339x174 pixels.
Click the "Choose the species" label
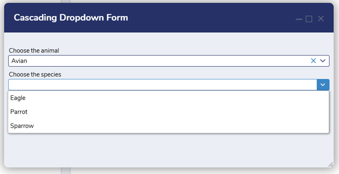(35, 74)
